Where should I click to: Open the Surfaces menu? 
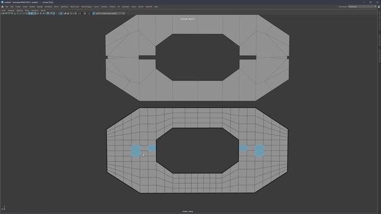click(x=104, y=7)
